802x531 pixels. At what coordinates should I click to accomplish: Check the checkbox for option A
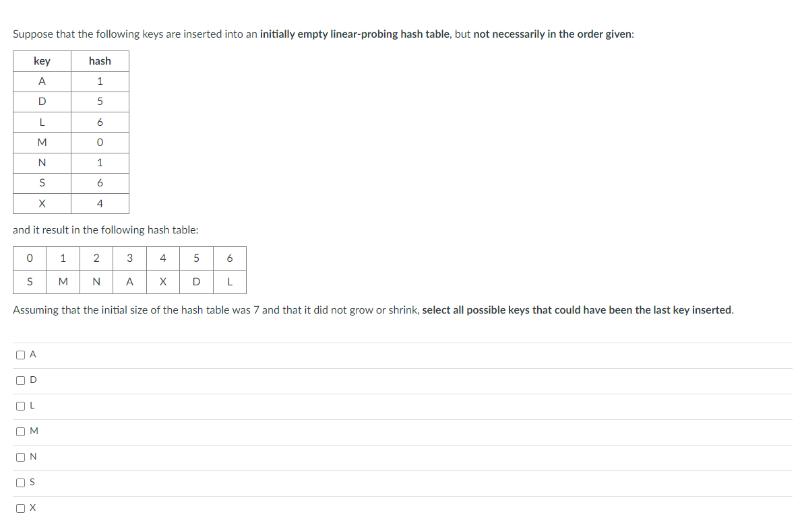20,354
